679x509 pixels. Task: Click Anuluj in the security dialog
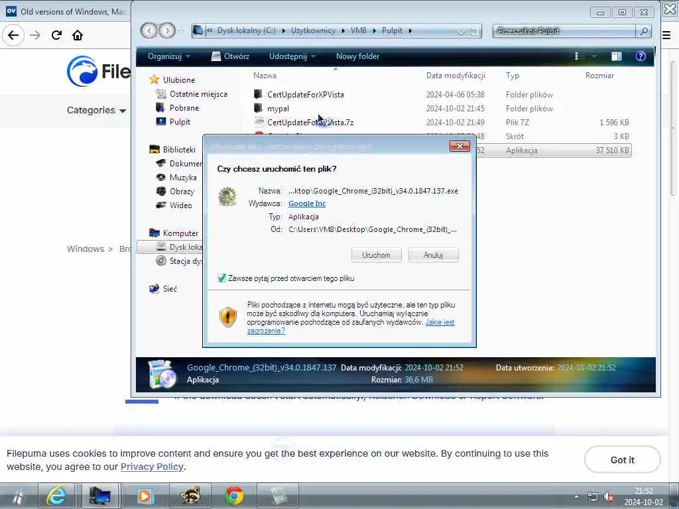pos(433,255)
